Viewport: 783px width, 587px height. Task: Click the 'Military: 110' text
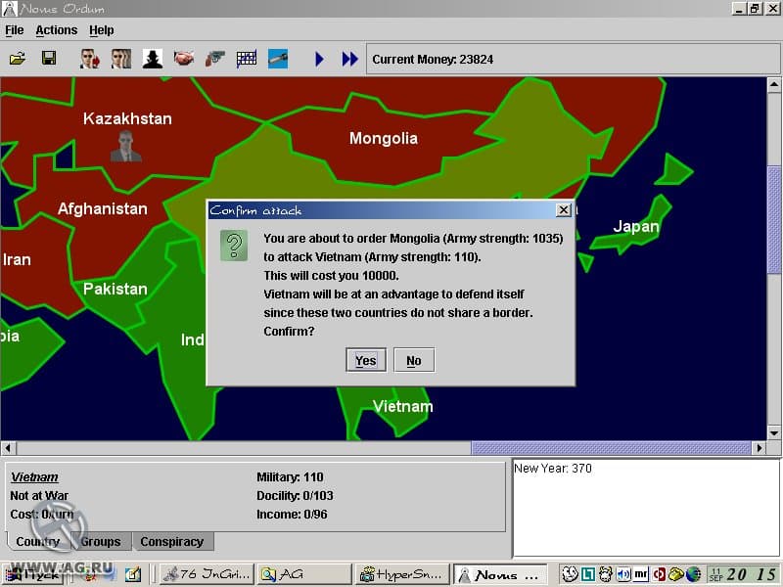290,477
